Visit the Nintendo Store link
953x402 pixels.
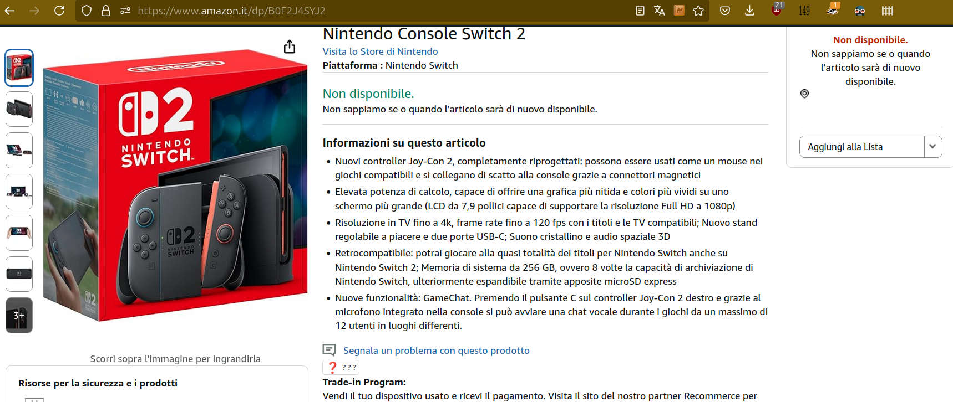[x=380, y=51]
